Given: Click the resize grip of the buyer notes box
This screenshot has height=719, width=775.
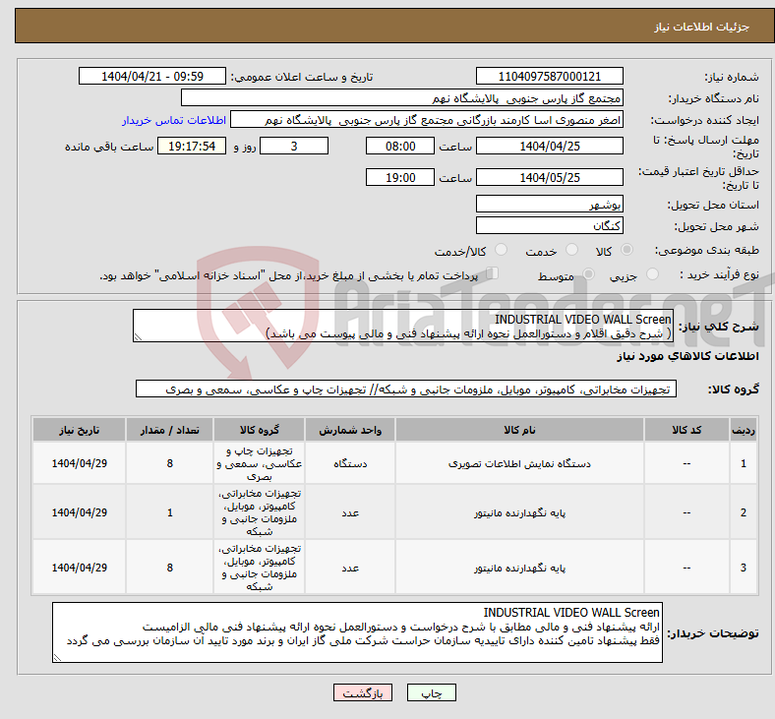Looking at the screenshot, I should [x=57, y=657].
